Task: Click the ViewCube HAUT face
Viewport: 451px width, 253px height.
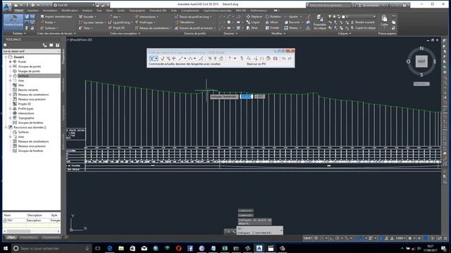Action: pyautogui.click(x=421, y=61)
